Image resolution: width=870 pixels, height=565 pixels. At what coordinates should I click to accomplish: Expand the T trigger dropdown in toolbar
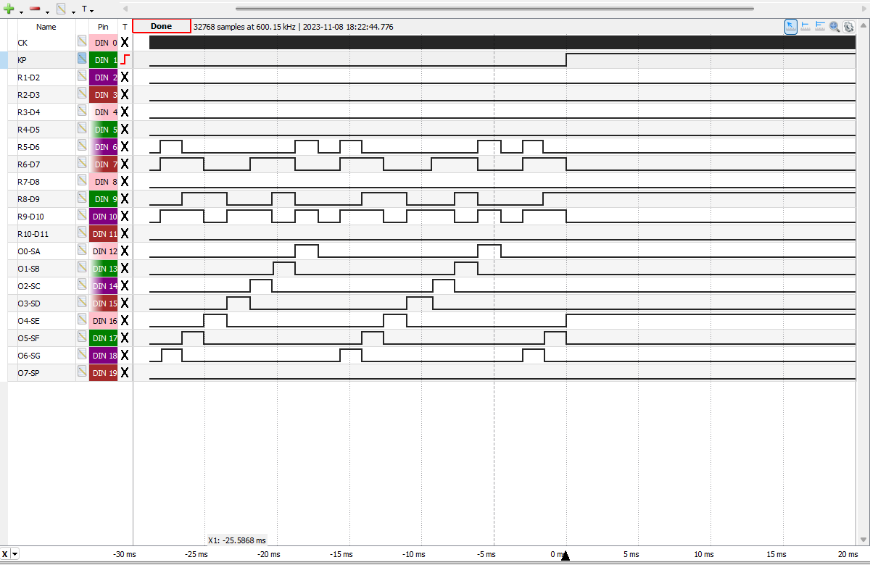[x=87, y=9]
